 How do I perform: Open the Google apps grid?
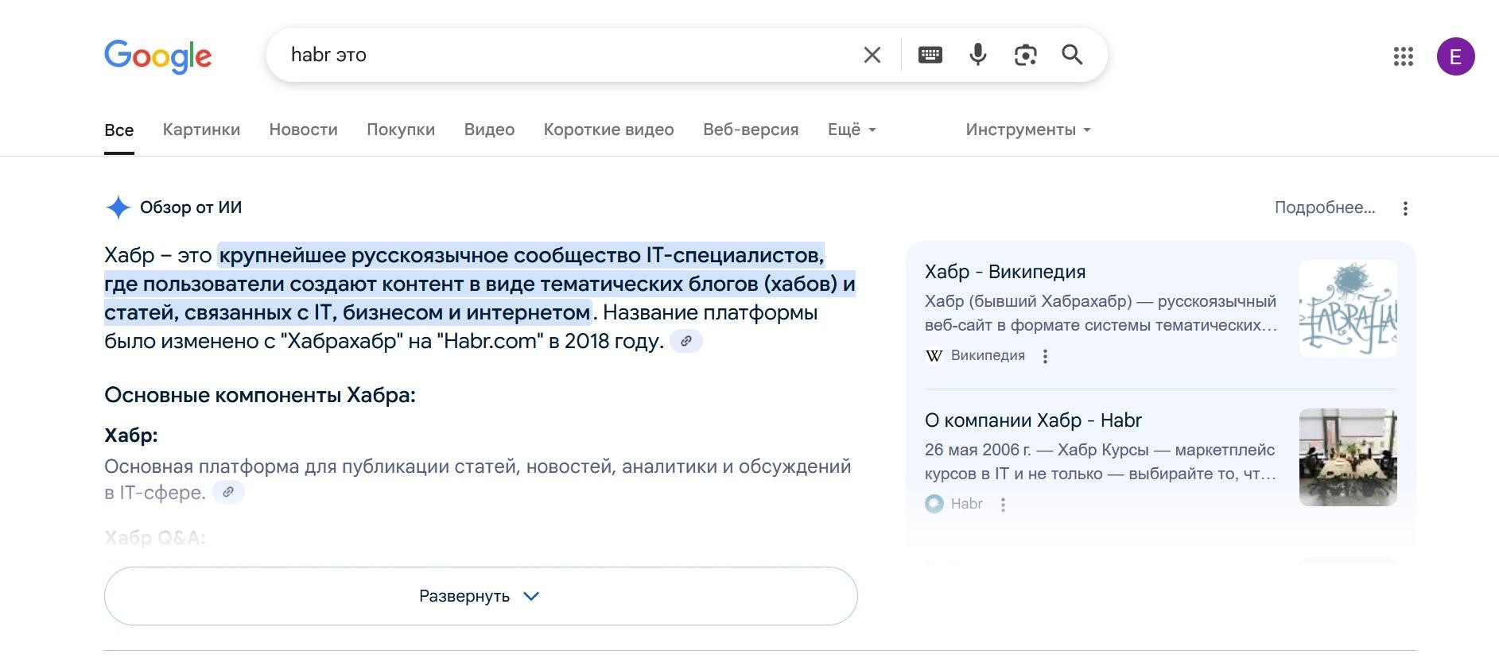click(x=1403, y=56)
